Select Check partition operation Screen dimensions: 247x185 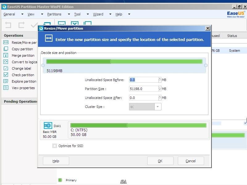click(23, 75)
